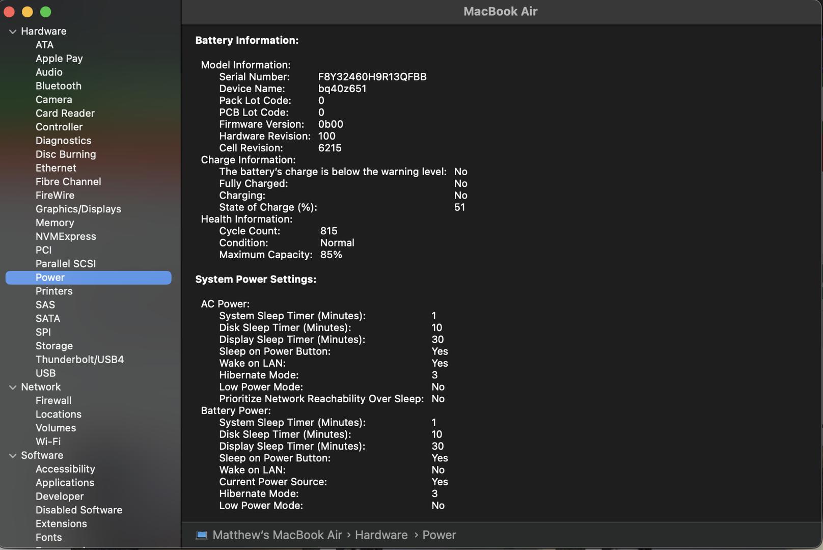
Task: Click the laptop icon in path bar
Action: (x=202, y=535)
